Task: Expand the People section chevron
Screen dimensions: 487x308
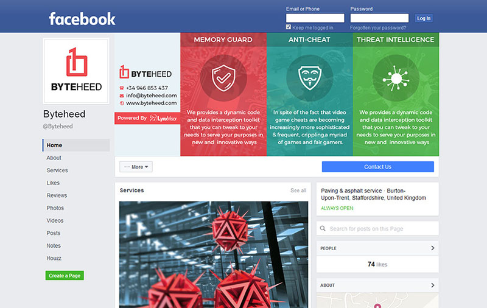Action: 433,248
